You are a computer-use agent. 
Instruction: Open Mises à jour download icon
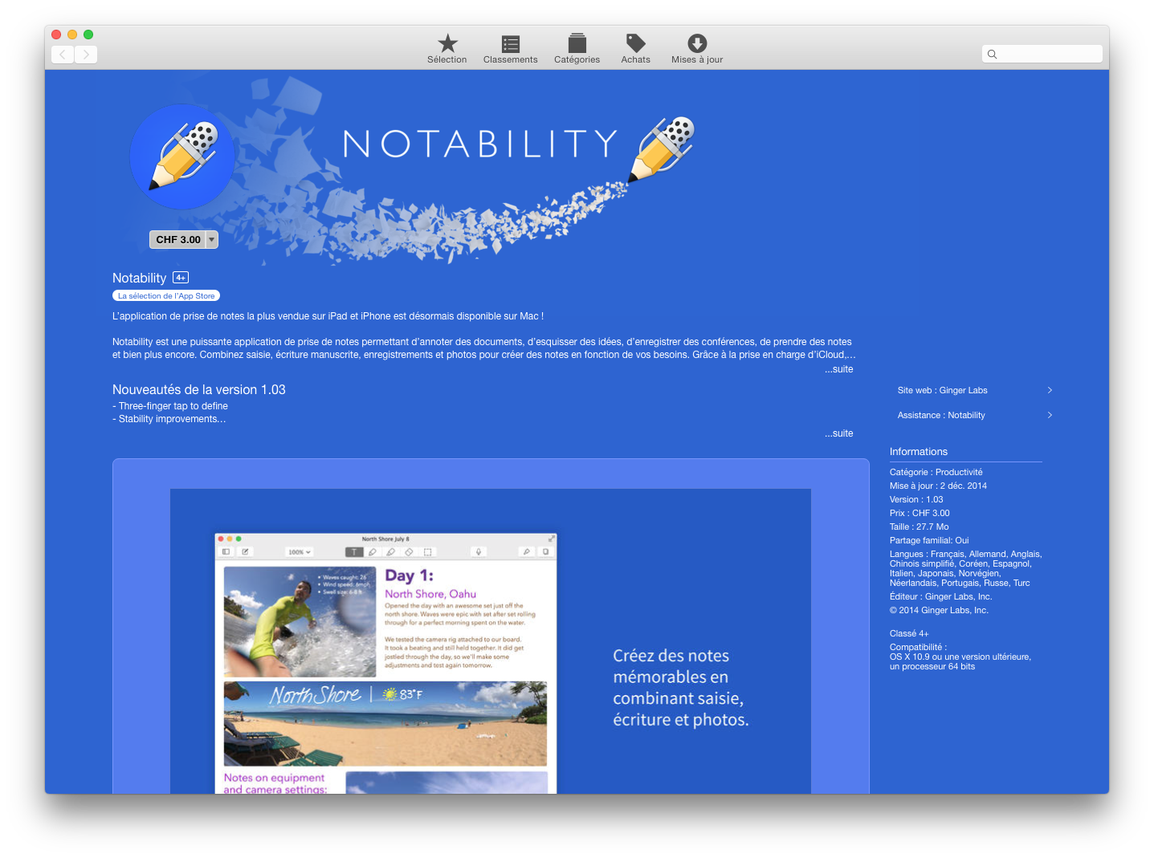[x=697, y=44]
